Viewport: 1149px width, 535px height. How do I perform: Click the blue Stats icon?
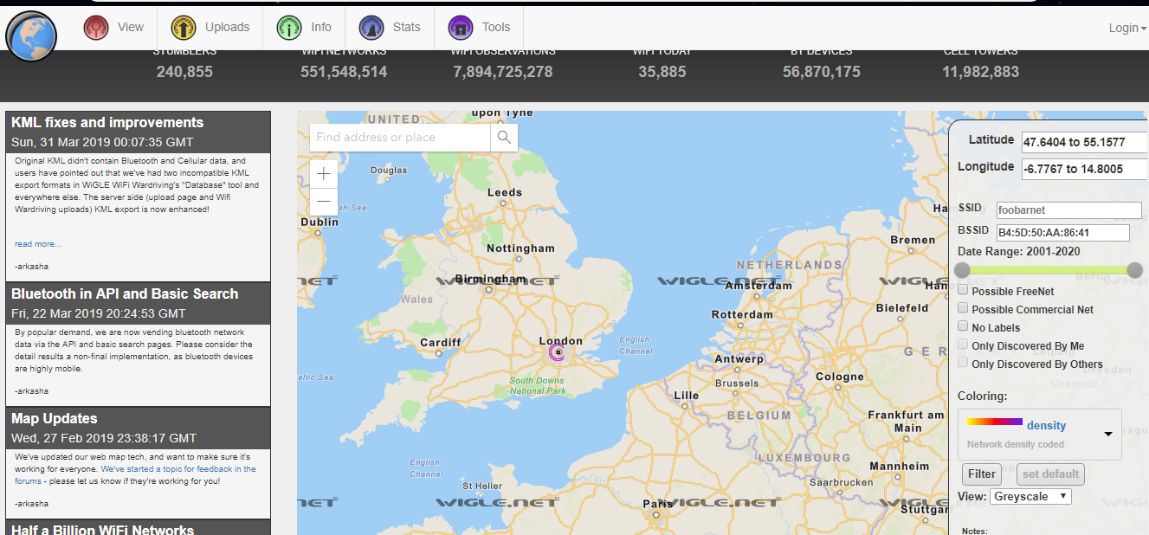tap(371, 28)
